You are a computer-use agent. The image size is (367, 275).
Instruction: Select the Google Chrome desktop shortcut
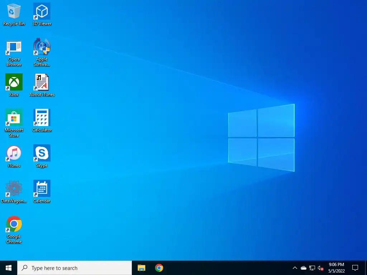click(x=14, y=230)
